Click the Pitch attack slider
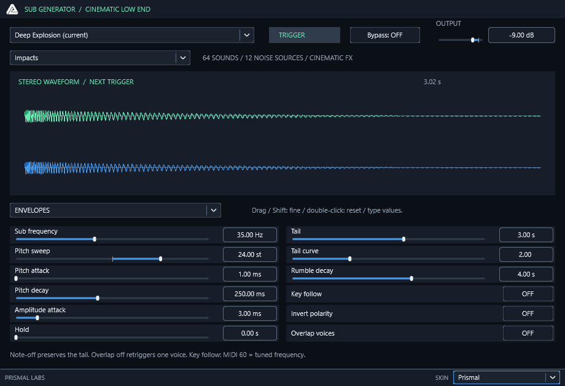 pos(112,278)
